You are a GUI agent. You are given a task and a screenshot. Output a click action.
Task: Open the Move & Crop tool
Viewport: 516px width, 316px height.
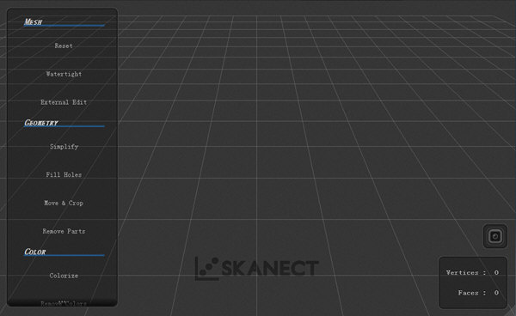(64, 203)
